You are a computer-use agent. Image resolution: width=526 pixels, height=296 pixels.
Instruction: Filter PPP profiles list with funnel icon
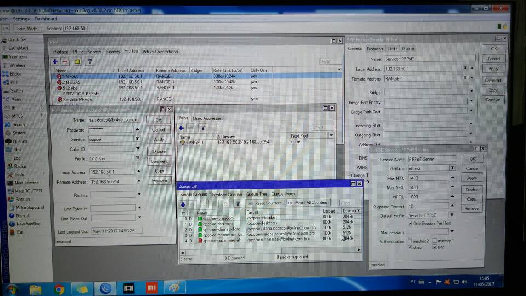[89, 62]
